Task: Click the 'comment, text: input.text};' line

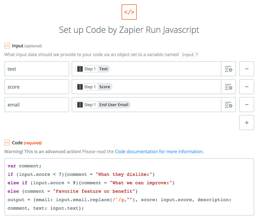Action: pos(46,208)
